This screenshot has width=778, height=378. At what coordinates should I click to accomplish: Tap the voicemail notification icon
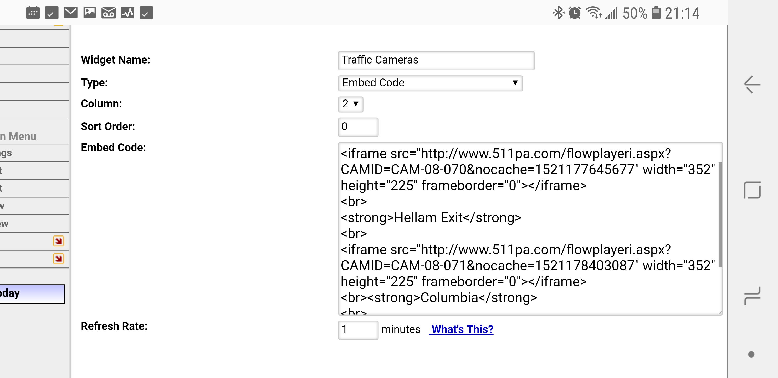(109, 13)
